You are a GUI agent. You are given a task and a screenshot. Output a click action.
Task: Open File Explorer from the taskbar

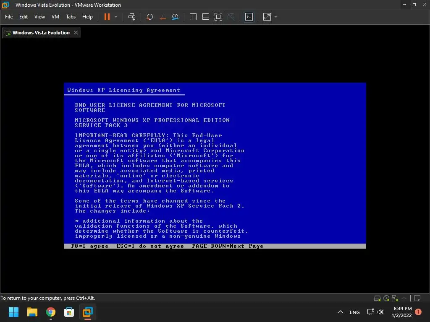click(32, 312)
